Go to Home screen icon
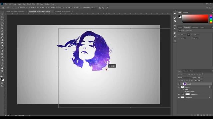 click(x=3, y=8)
